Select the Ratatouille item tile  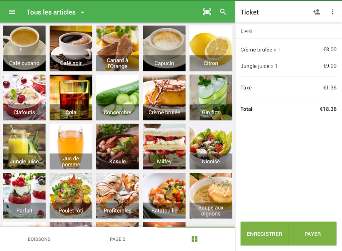(164, 195)
